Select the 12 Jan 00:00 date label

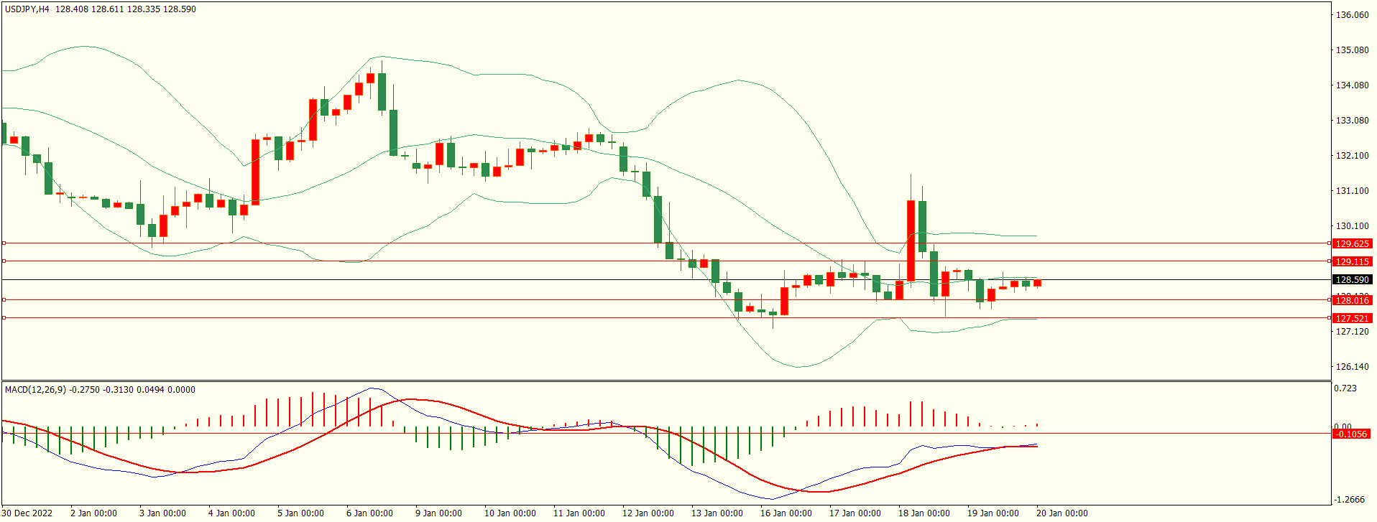pyautogui.click(x=648, y=513)
